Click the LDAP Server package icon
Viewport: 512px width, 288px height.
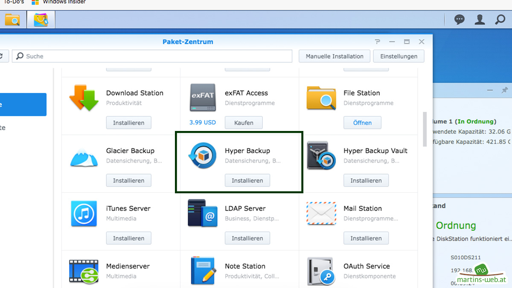(202, 213)
